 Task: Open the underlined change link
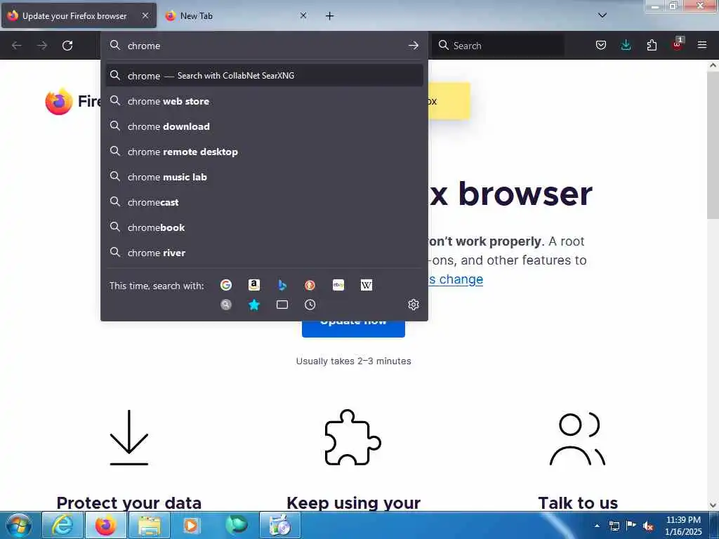[456, 279]
